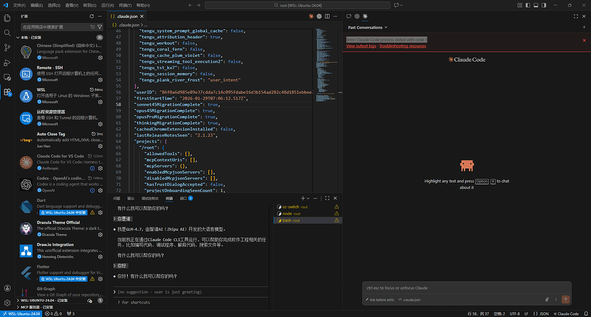Dismiss the Claude Code error banner
The height and width of the screenshot is (317, 591).
click(584, 40)
